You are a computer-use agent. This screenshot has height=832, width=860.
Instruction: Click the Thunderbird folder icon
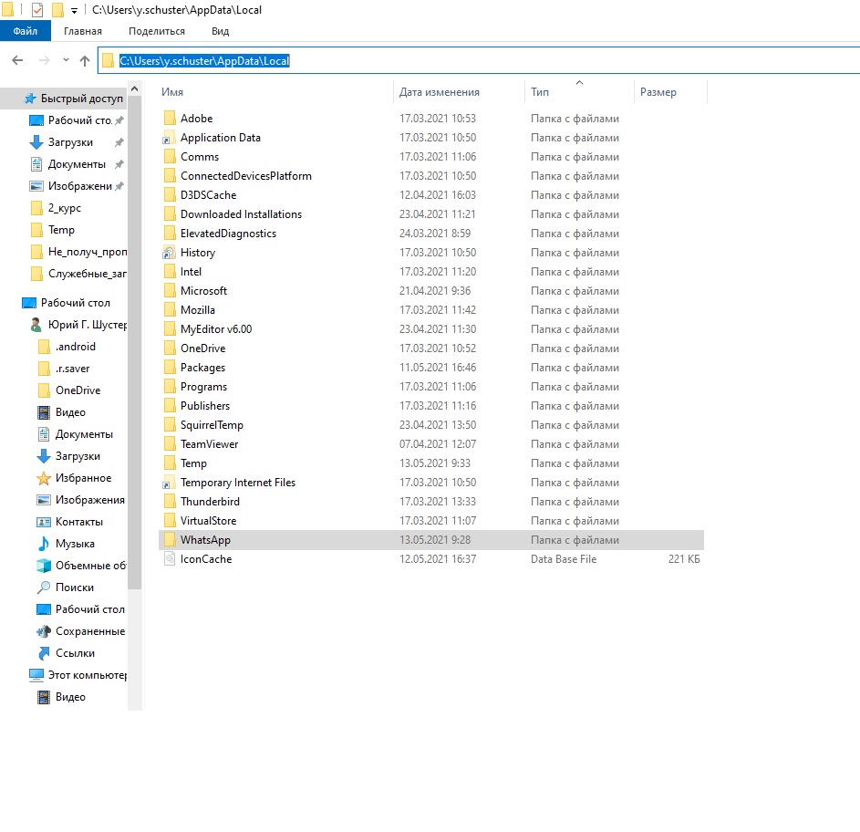click(170, 502)
